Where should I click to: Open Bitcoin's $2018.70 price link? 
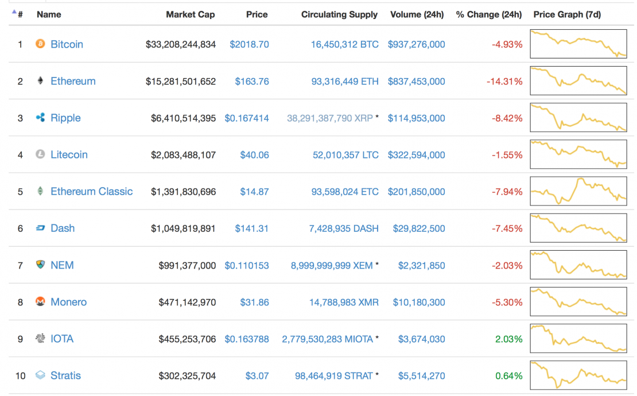point(249,44)
